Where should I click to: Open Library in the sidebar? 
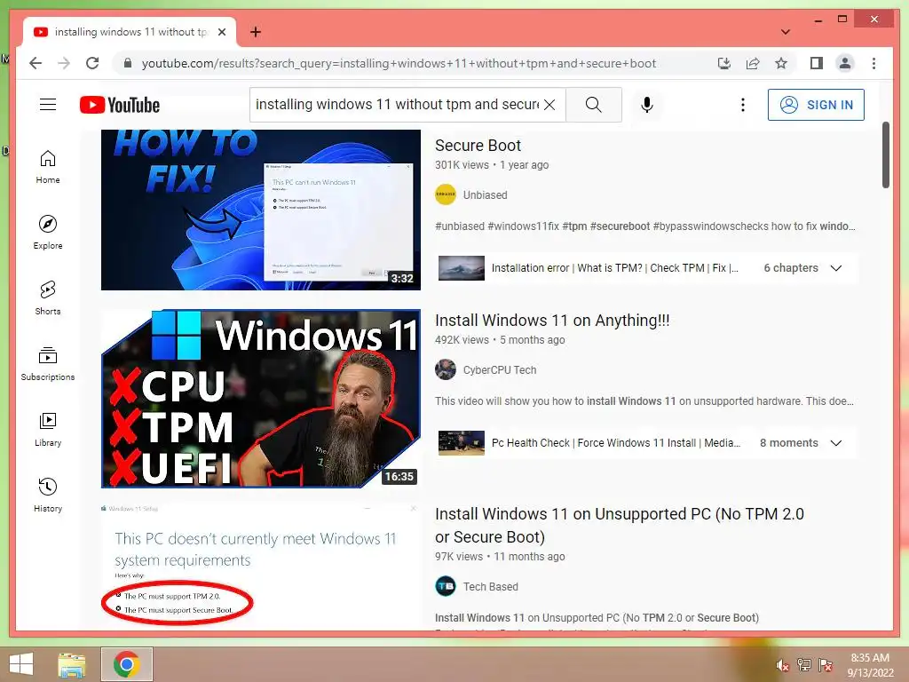[x=48, y=429]
